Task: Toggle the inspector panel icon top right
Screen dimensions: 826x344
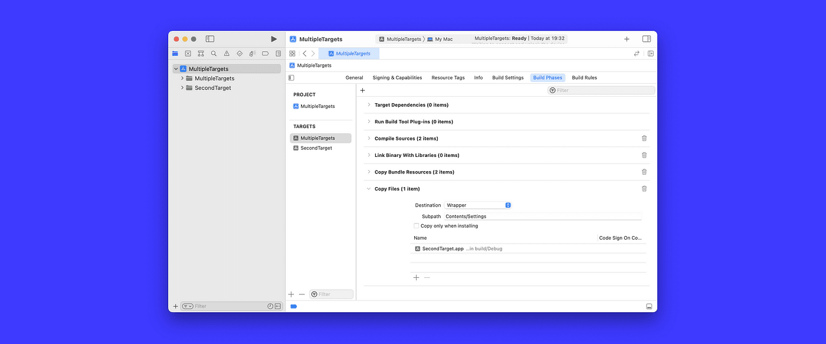Action: tap(646, 38)
